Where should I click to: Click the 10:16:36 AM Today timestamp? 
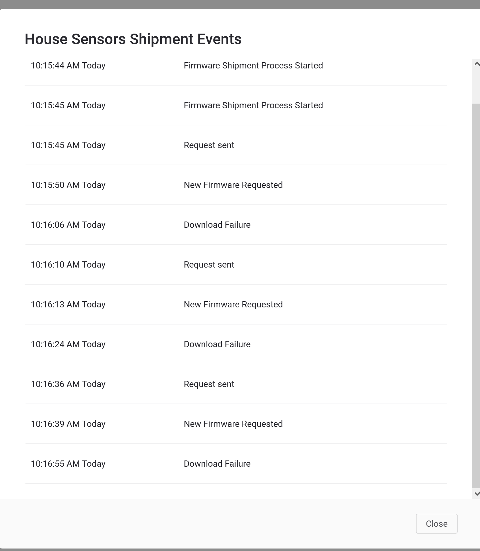pyautogui.click(x=68, y=384)
